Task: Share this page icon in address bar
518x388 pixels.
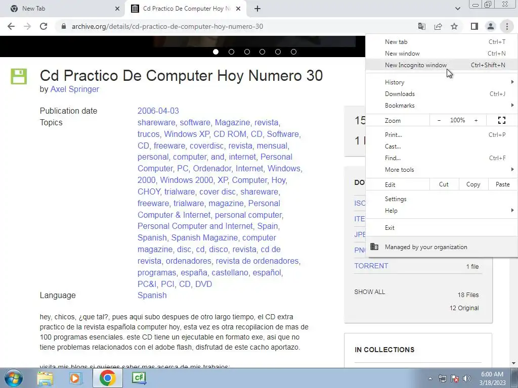Action: click(438, 26)
